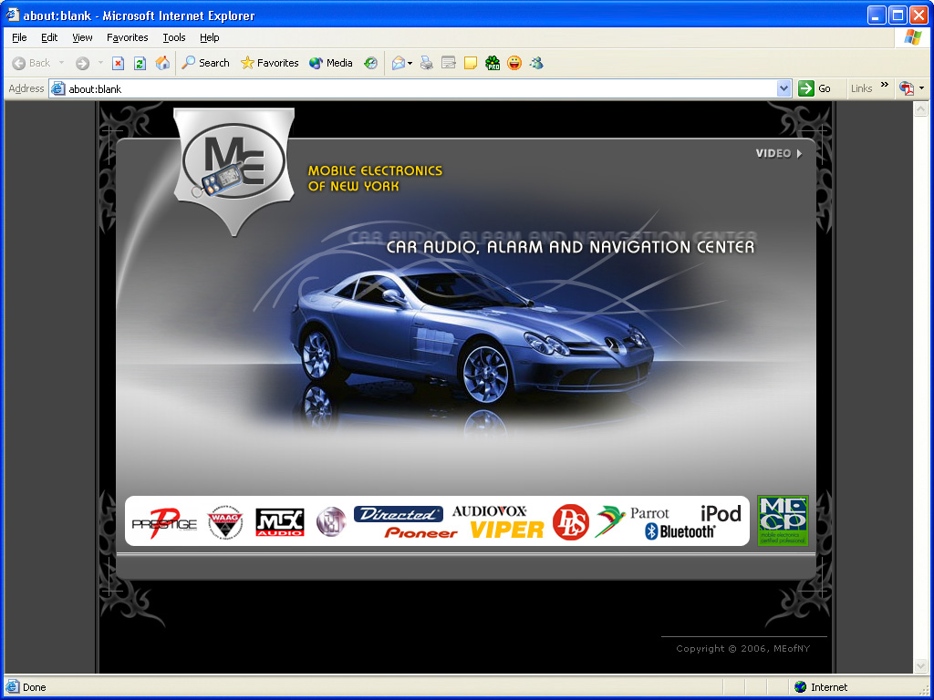The image size is (934, 700).
Task: Expand the Links toolbar chevron
Action: pyautogui.click(x=884, y=87)
